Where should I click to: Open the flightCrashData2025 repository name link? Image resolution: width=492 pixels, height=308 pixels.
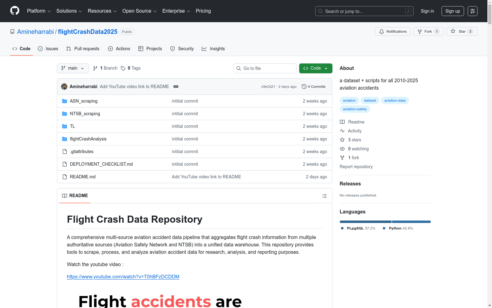click(88, 32)
